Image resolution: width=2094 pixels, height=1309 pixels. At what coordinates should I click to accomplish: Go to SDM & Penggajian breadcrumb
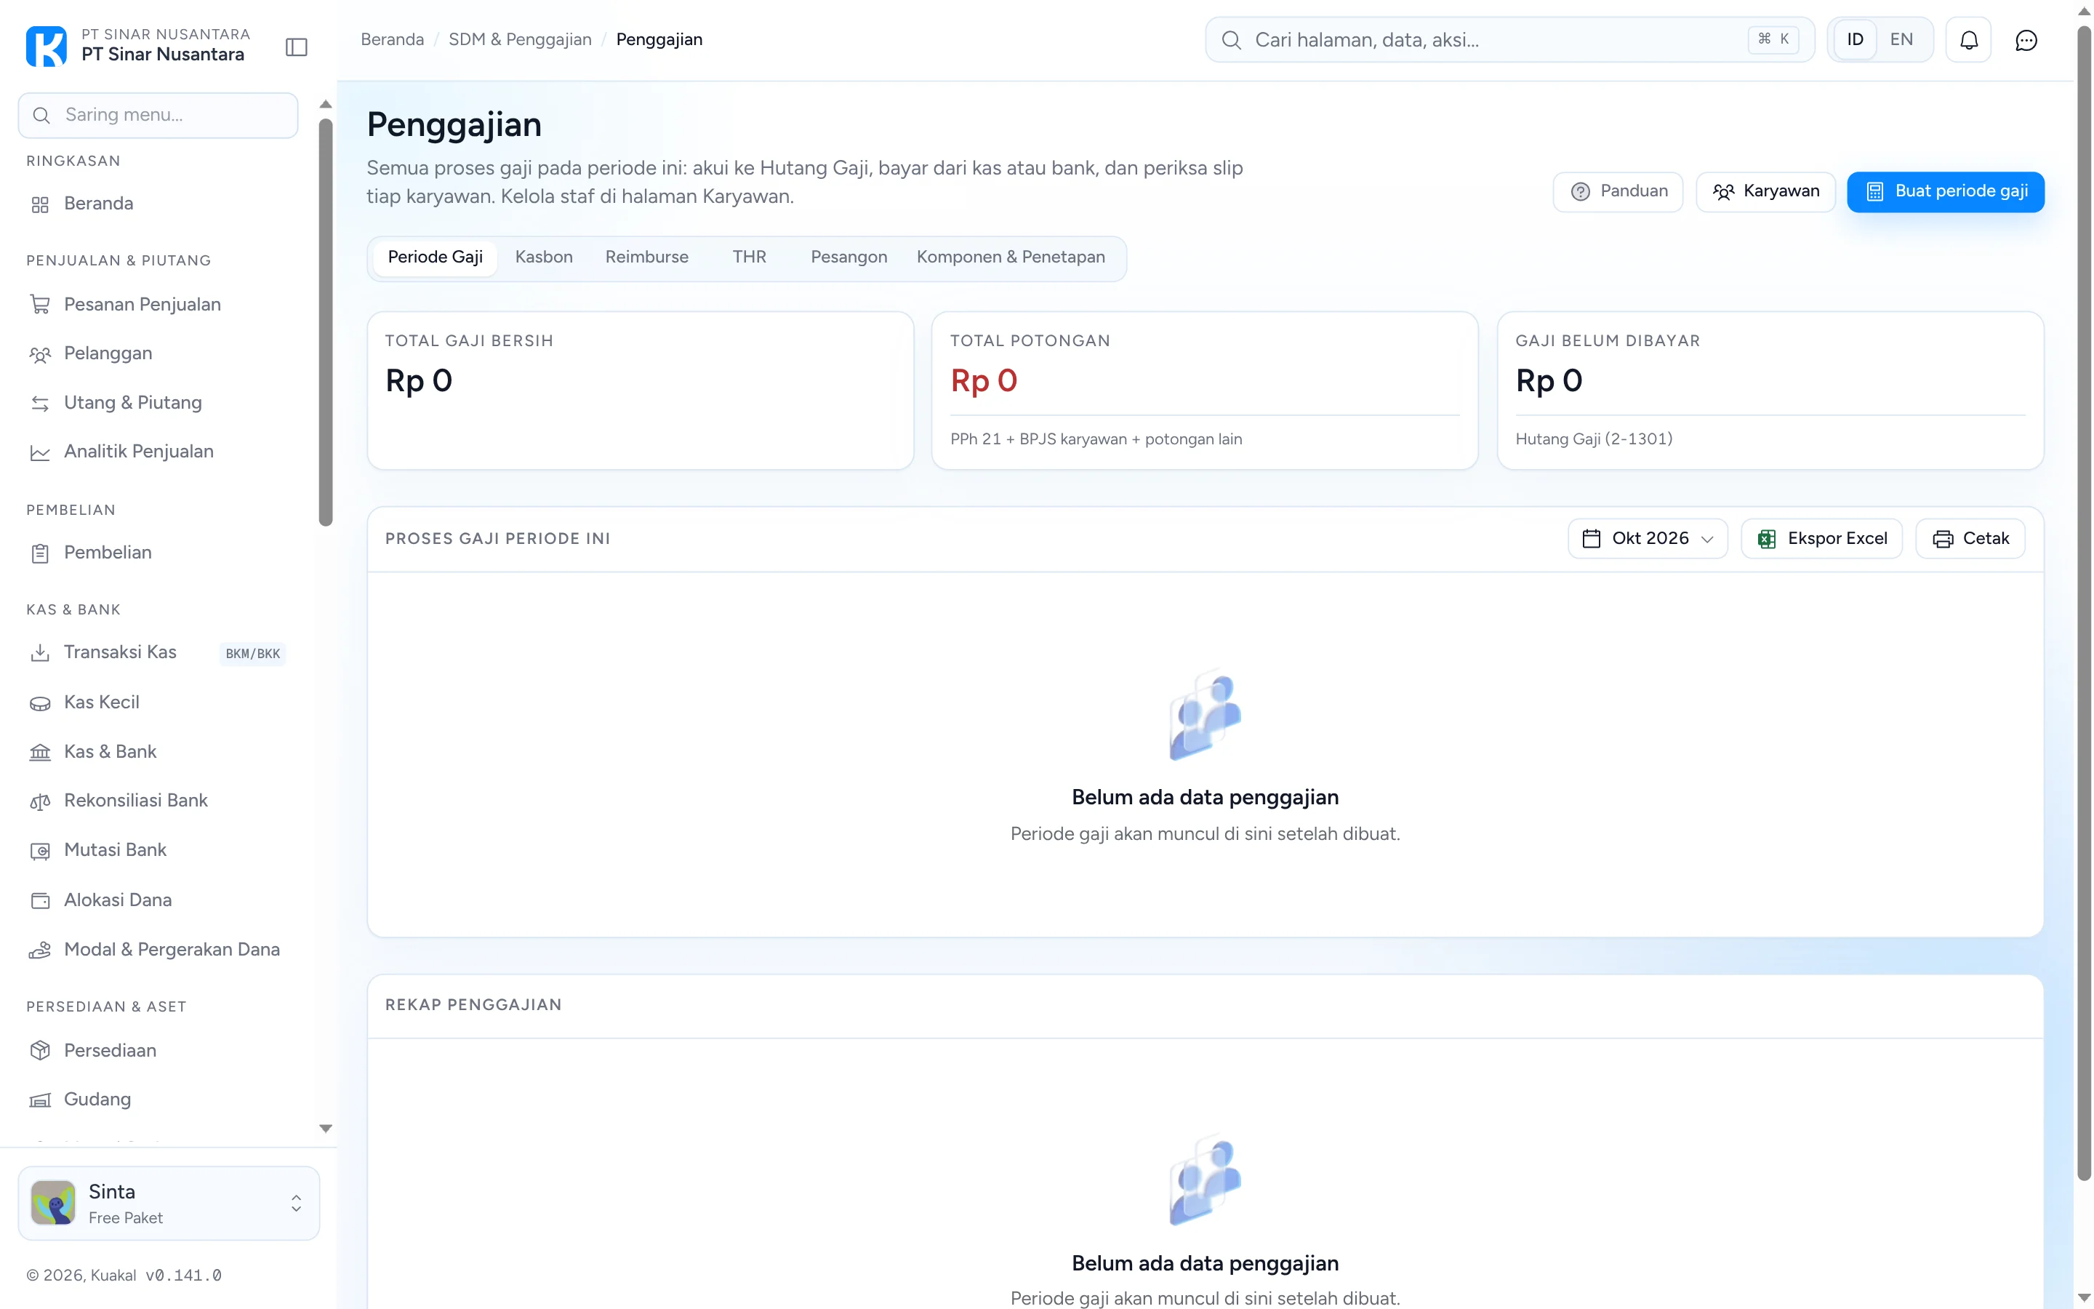tap(520, 40)
